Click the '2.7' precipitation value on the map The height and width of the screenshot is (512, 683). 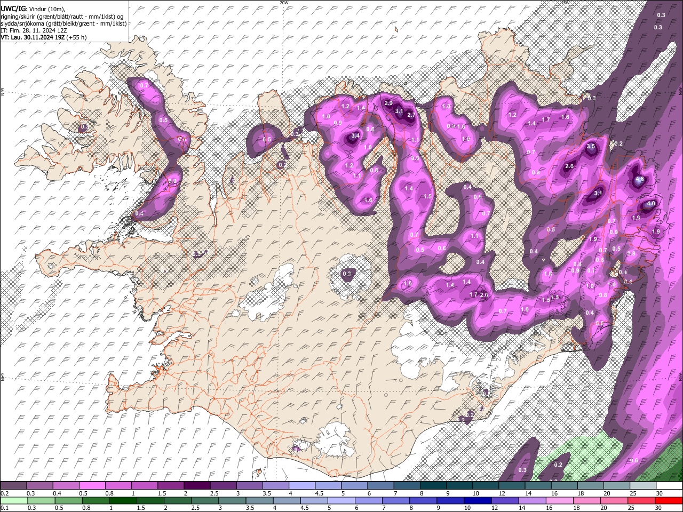pyautogui.click(x=411, y=115)
